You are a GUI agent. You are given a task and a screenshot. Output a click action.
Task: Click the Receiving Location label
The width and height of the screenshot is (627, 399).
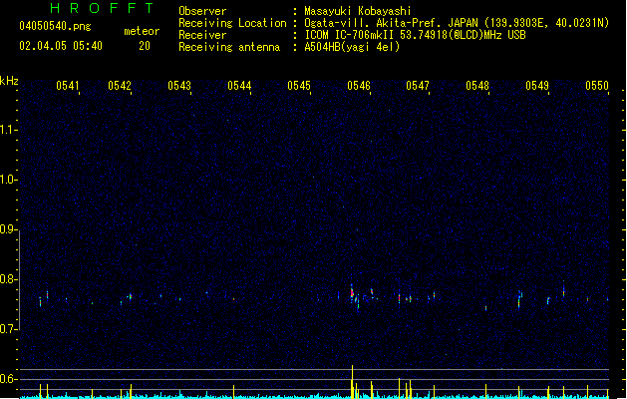[232, 23]
